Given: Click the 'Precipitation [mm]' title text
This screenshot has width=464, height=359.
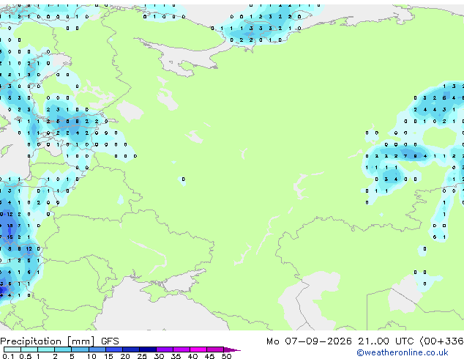Looking at the screenshot, I should coord(48,341).
